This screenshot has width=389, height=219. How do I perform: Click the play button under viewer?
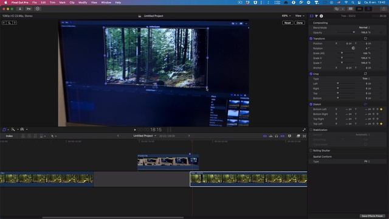[x=135, y=130]
